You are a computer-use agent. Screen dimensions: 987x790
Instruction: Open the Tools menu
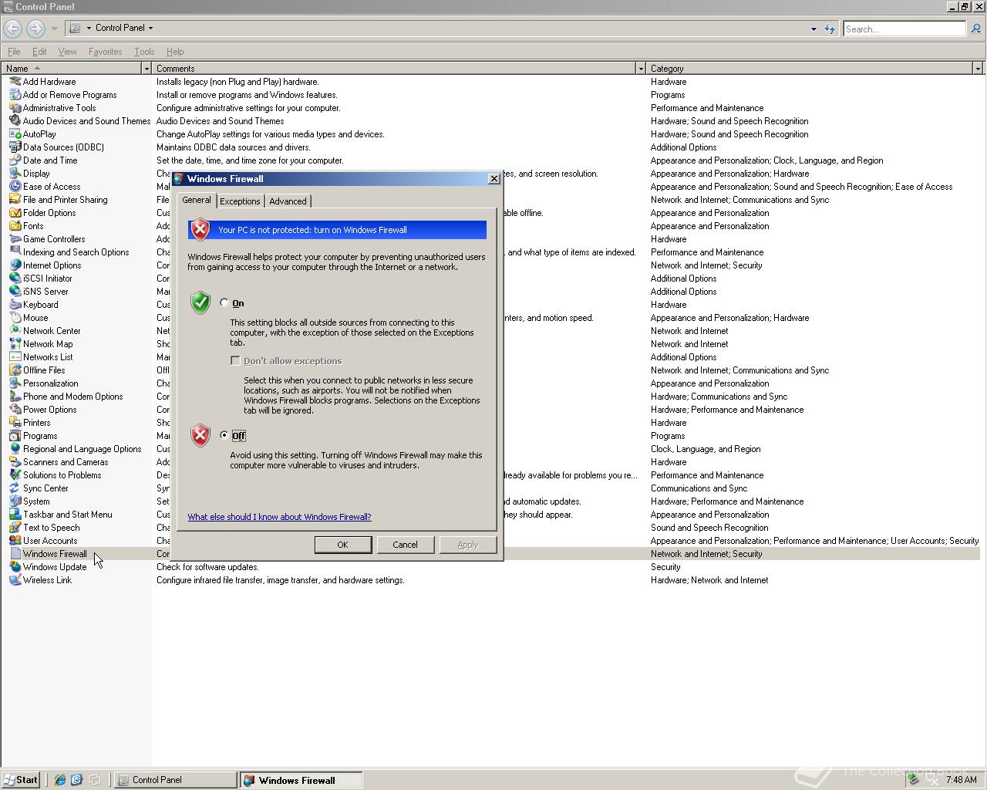pos(144,52)
